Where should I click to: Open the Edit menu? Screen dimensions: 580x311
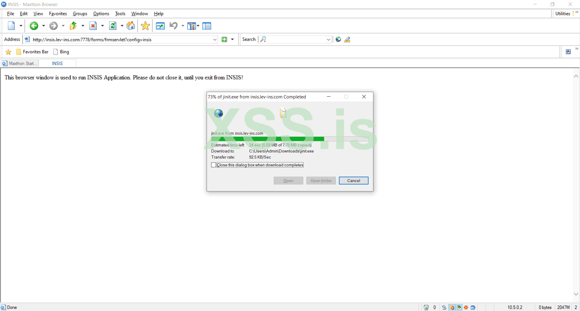[x=24, y=14]
